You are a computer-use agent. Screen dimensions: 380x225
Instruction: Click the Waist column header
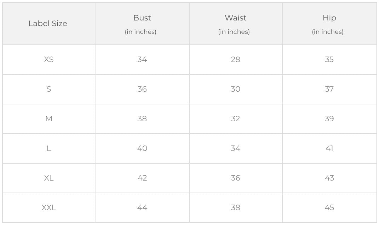(x=235, y=18)
